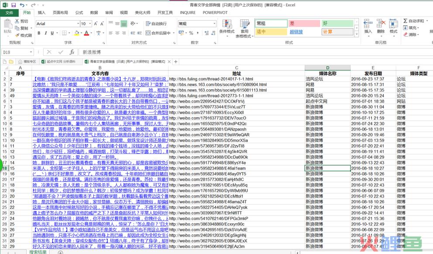The width and height of the screenshot is (433, 254).
Task: Merge and center cells with 合并后居中
Action: click(x=159, y=33)
